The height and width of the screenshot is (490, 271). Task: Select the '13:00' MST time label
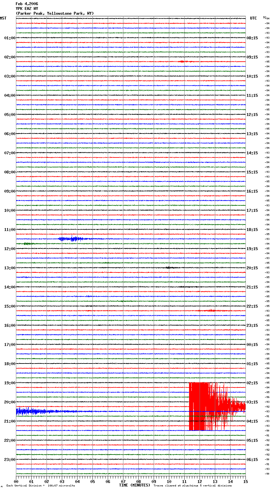coord(10,268)
